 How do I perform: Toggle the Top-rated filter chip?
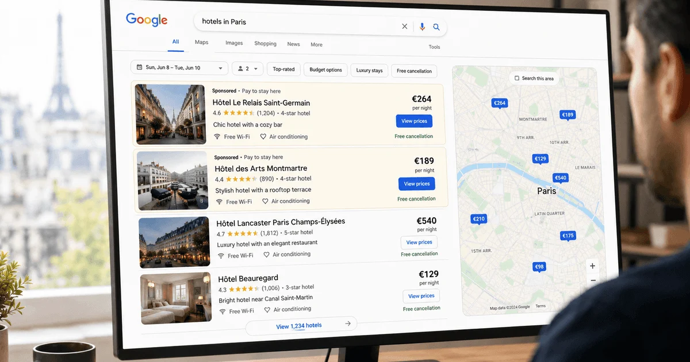(283, 70)
